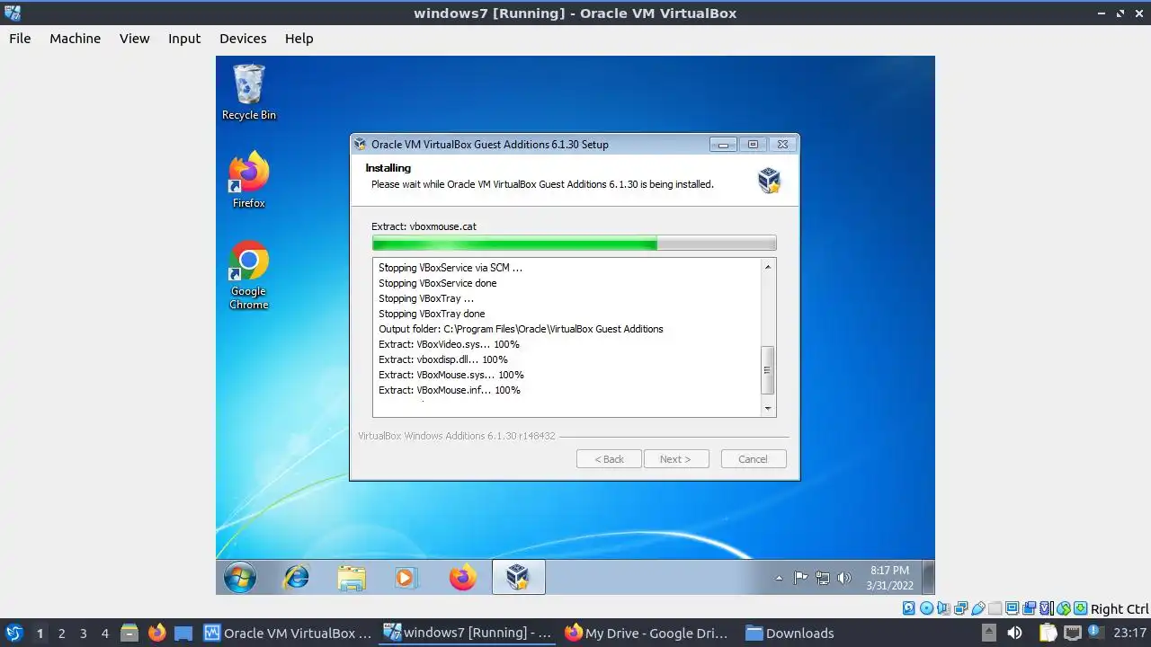Click the Setup dialog title bar icon
The height and width of the screenshot is (647, 1151).
(x=361, y=144)
